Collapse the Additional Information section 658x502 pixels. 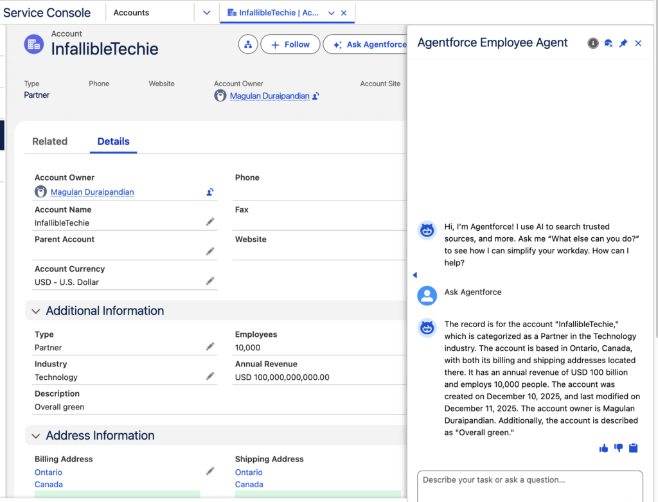[x=36, y=311]
